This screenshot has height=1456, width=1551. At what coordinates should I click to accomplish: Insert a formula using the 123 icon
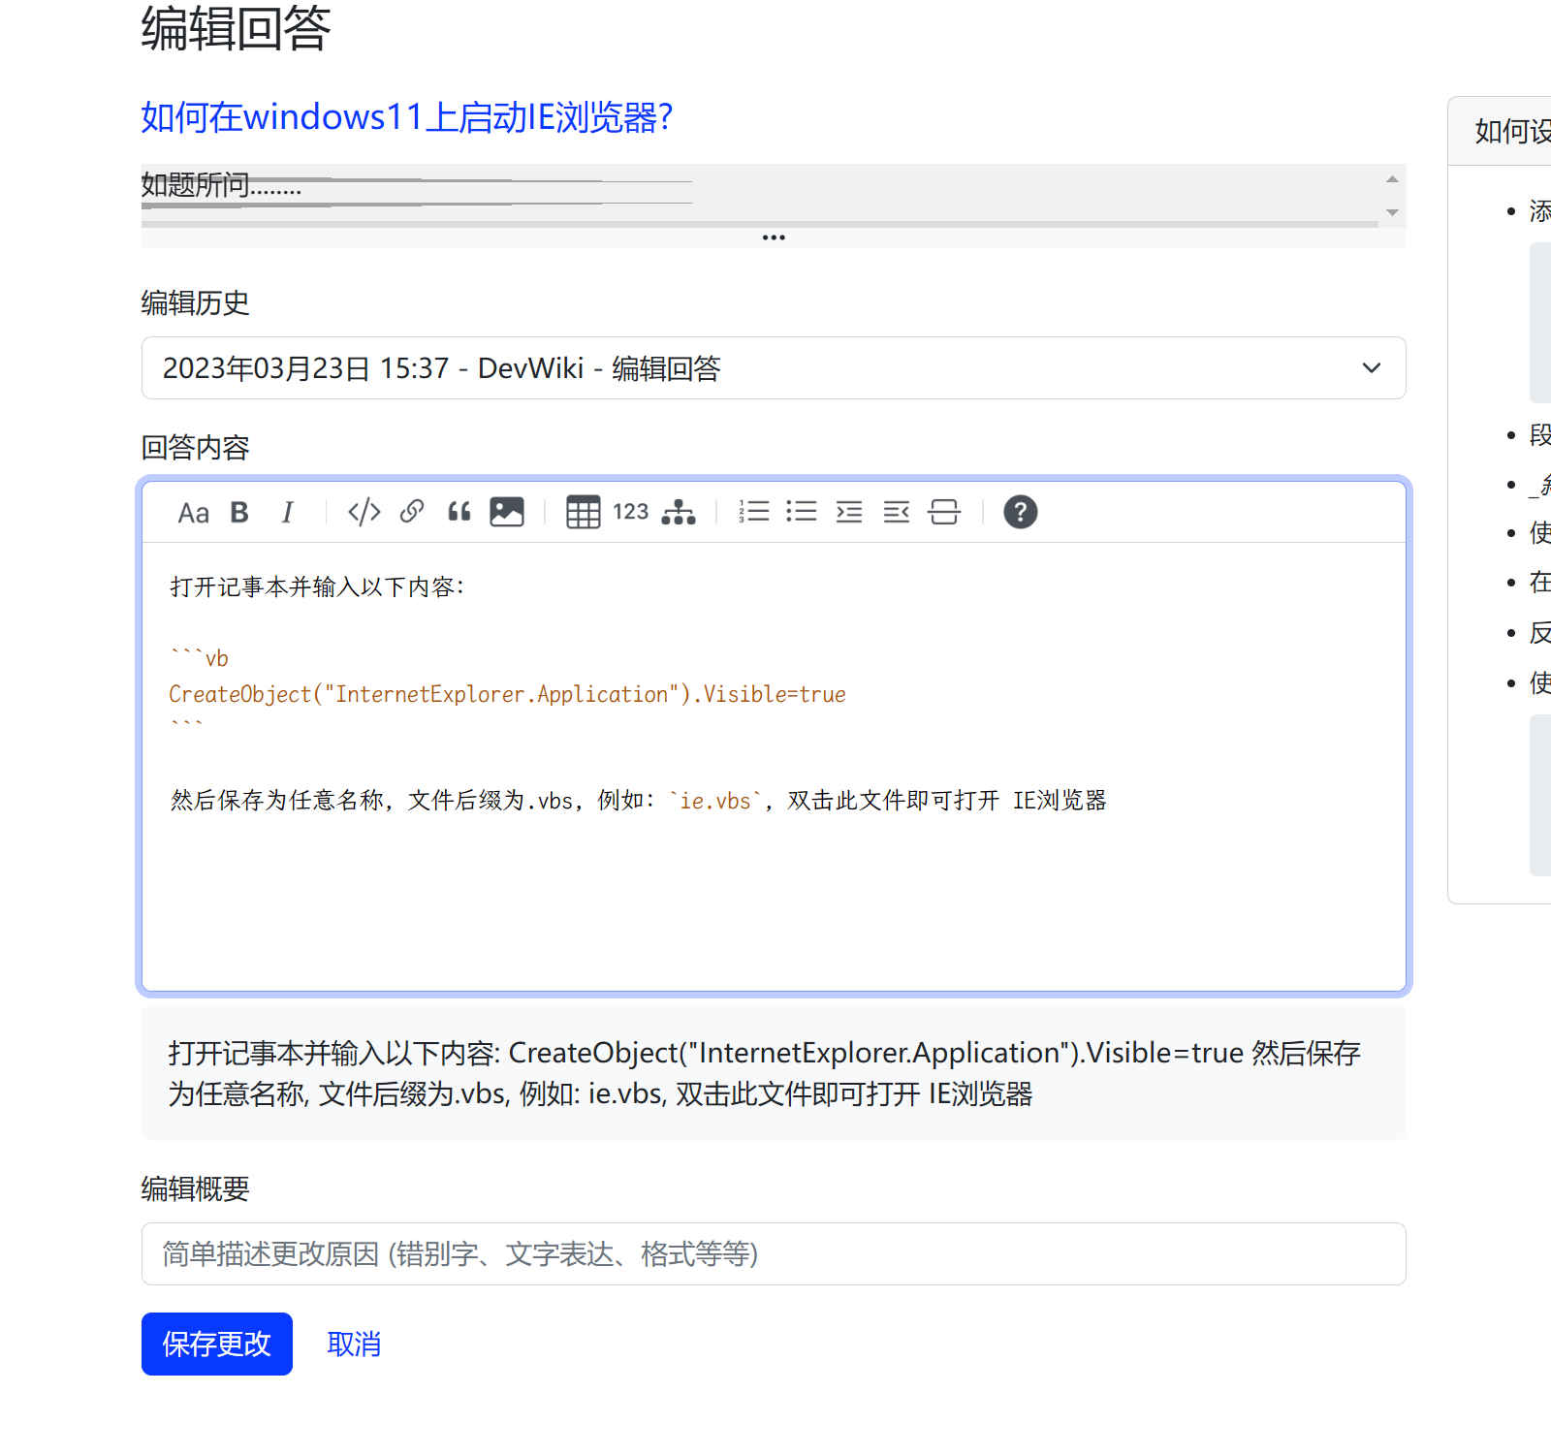tap(630, 512)
